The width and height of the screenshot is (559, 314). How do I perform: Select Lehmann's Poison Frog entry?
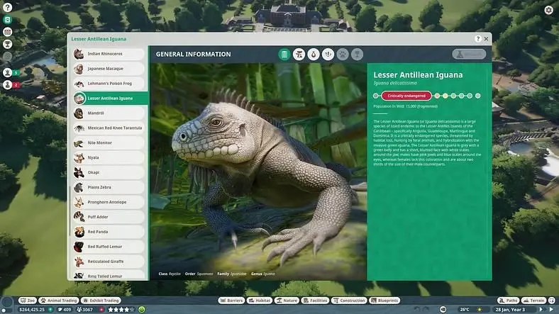[109, 84]
